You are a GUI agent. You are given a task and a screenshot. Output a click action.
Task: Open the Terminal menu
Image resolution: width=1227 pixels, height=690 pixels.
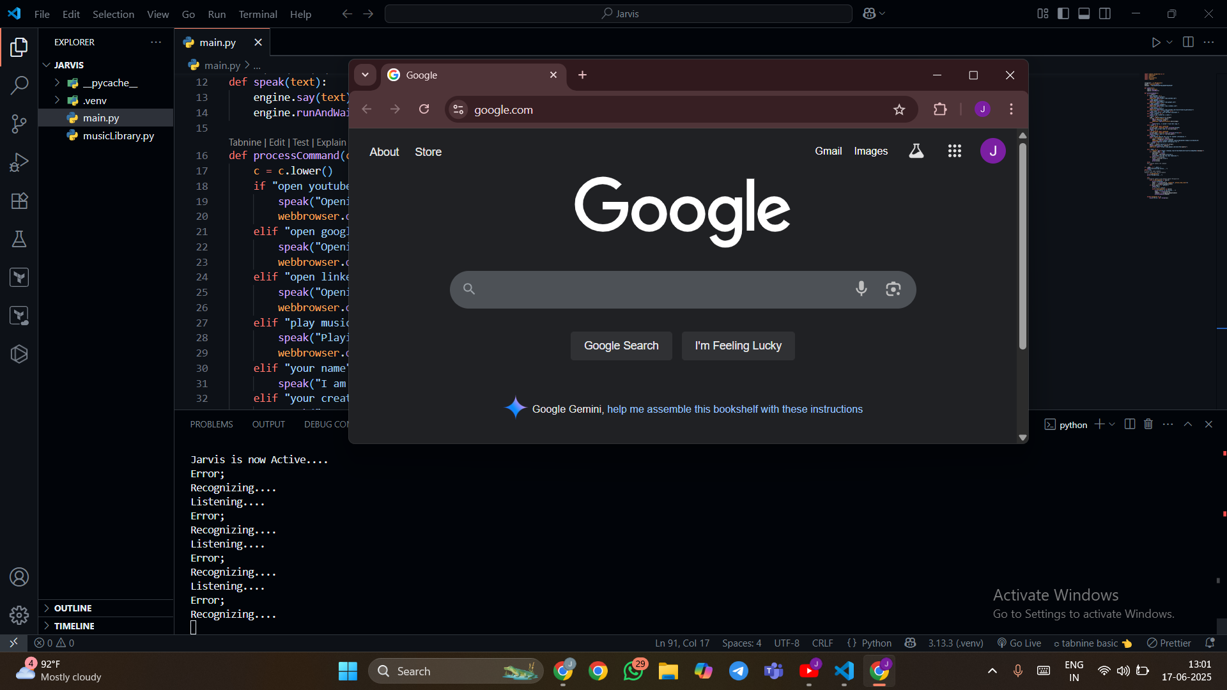click(x=258, y=13)
